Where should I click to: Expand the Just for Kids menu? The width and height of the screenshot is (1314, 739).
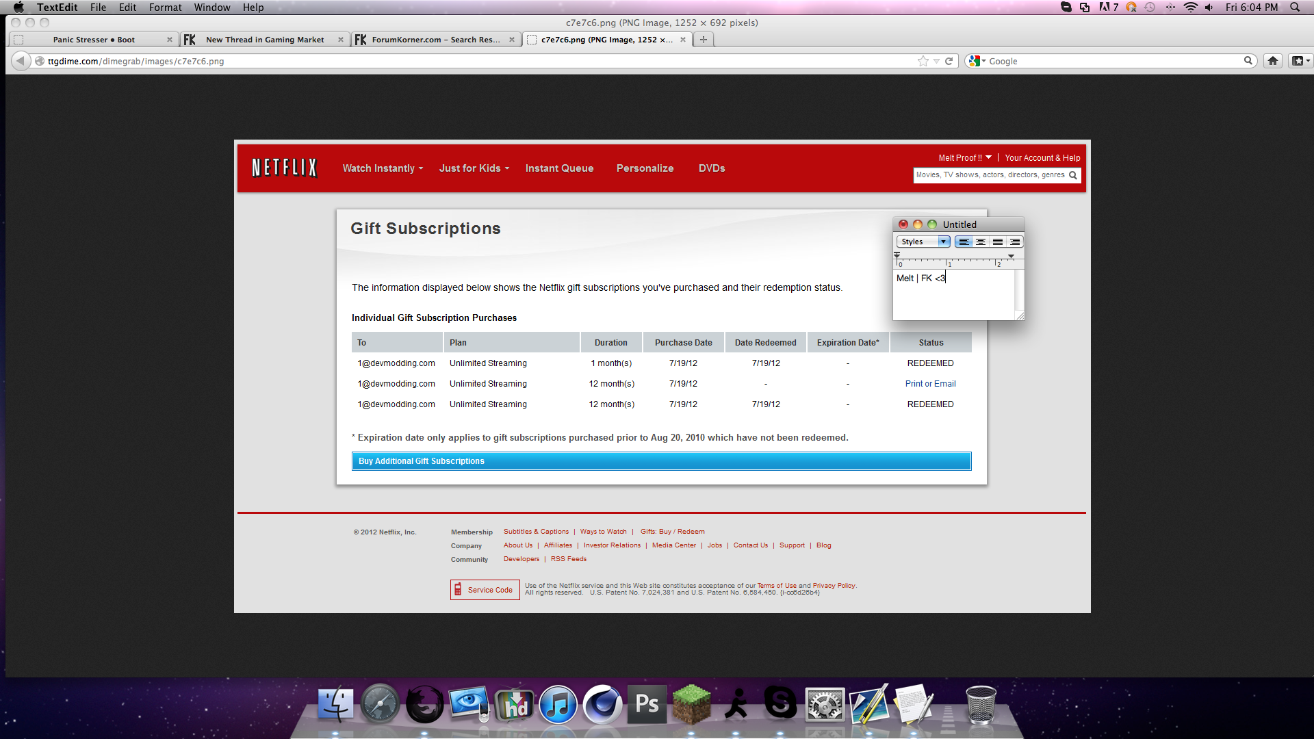coord(474,168)
